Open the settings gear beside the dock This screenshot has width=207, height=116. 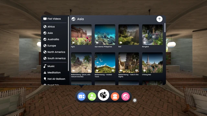pos(135,100)
